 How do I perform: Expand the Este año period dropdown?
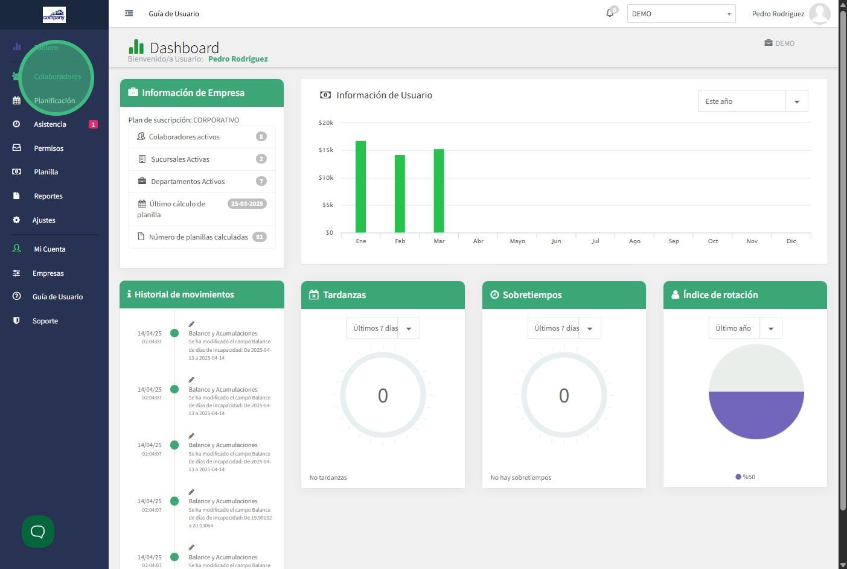click(x=796, y=101)
